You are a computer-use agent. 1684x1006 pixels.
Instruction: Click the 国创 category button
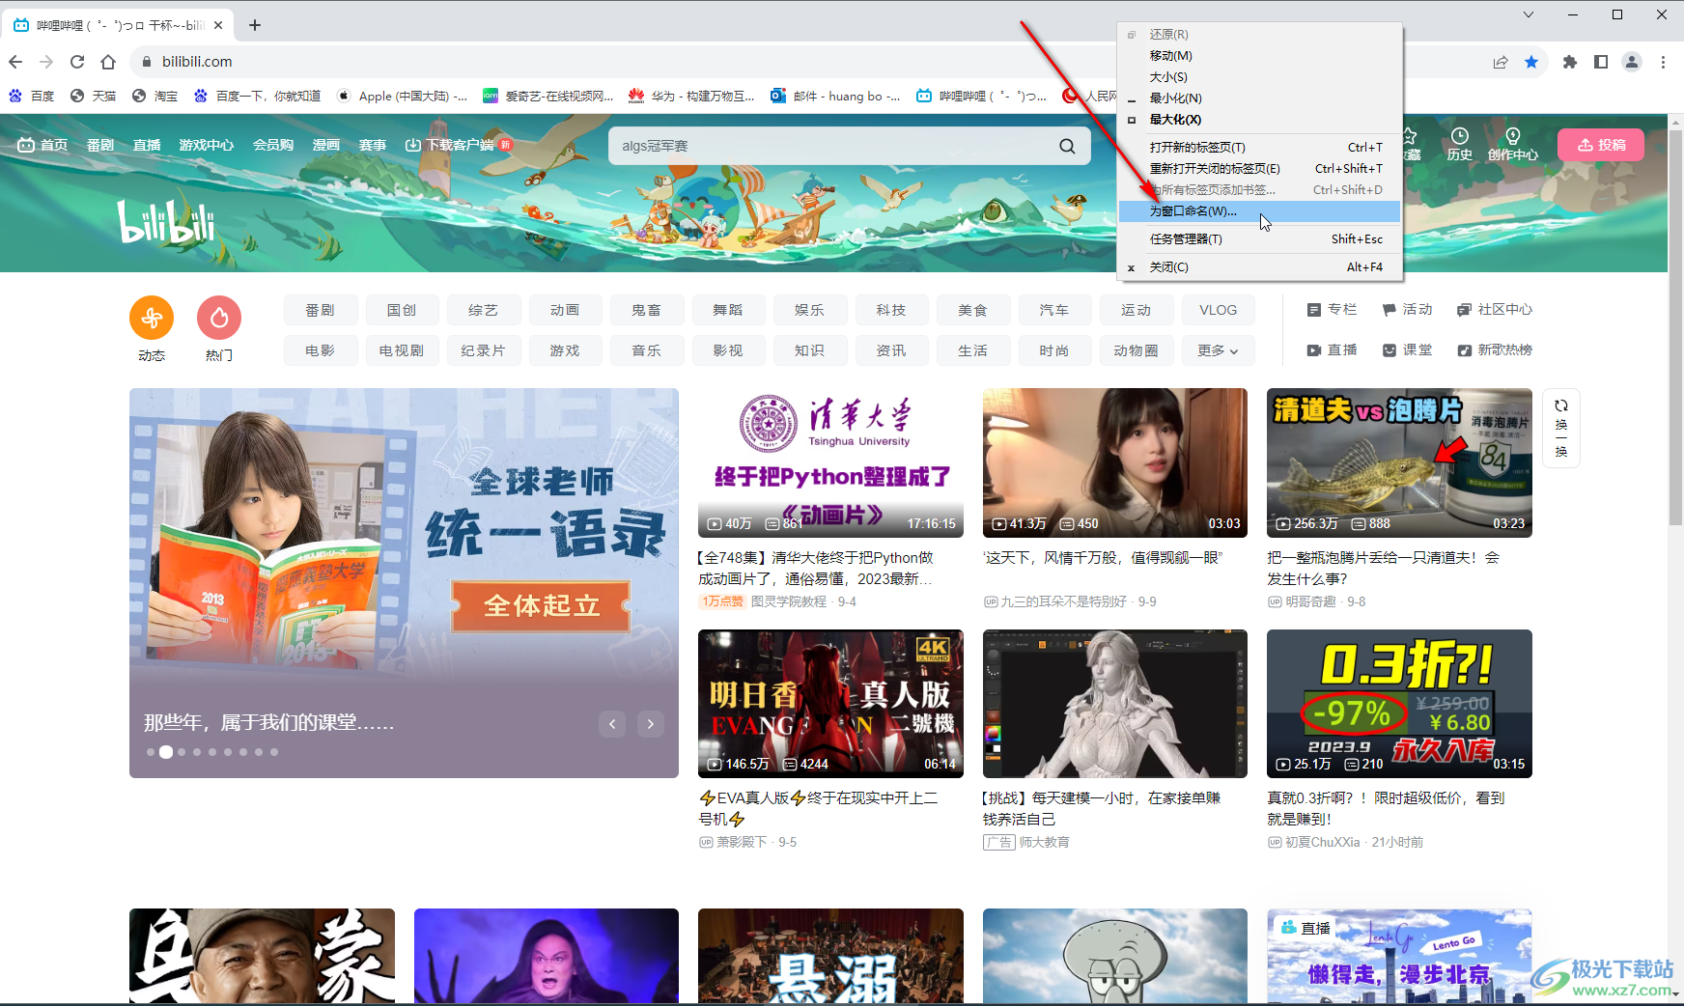pos(402,310)
